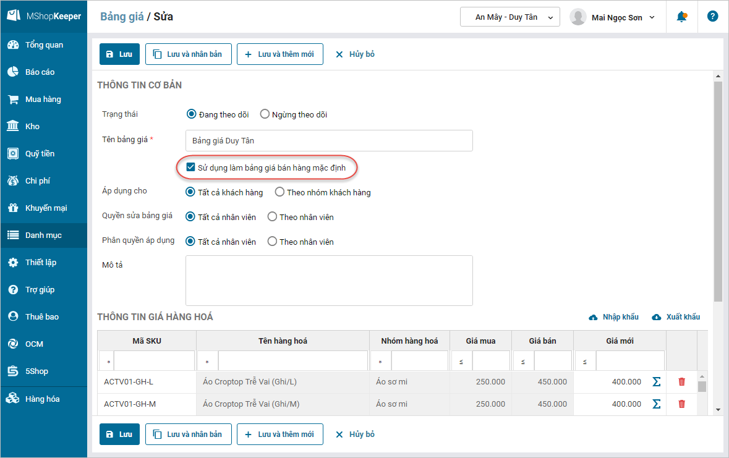Screen dimensions: 729x458
Task: Open the Giá mua filter operator dropdown
Action: tap(462, 361)
